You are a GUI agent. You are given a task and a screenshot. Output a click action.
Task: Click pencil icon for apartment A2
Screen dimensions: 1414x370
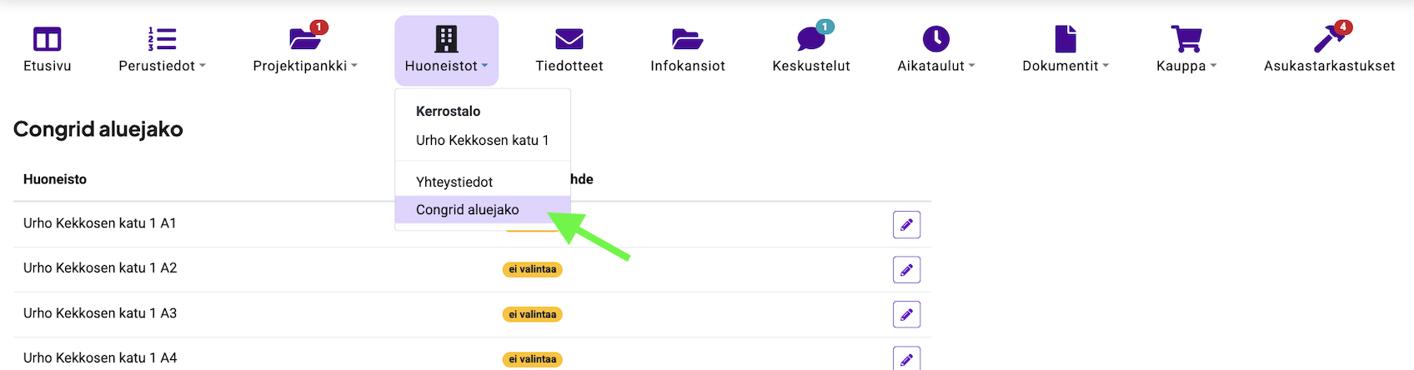click(x=906, y=270)
